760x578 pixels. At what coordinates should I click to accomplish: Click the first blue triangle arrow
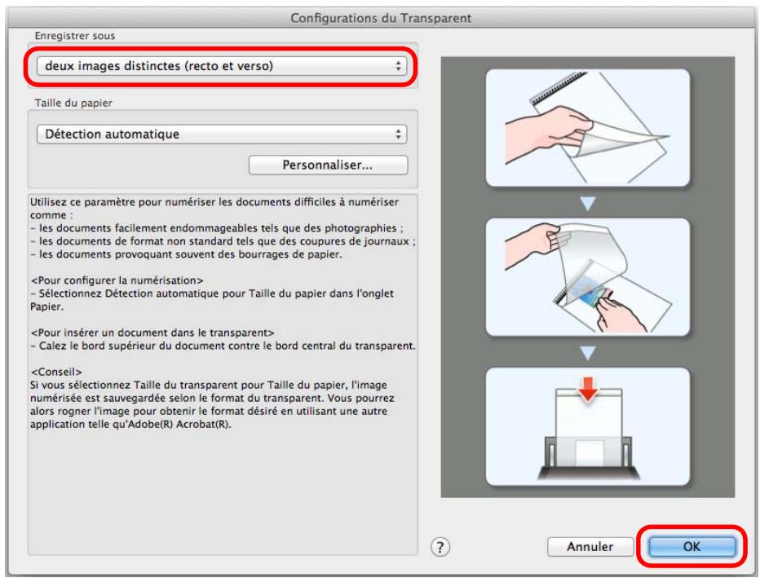[x=587, y=203]
